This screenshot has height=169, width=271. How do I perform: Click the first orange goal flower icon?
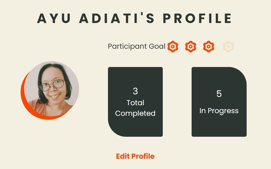pos(172,46)
